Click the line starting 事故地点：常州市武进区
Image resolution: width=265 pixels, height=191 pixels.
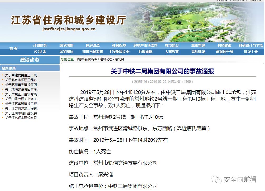(x=139, y=129)
